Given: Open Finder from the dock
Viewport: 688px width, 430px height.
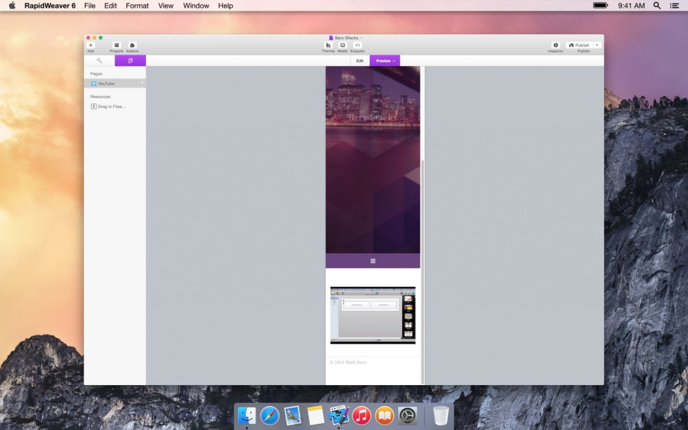Looking at the screenshot, I should [246, 415].
